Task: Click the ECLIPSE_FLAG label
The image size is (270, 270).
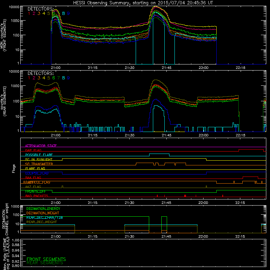Action: (37, 173)
